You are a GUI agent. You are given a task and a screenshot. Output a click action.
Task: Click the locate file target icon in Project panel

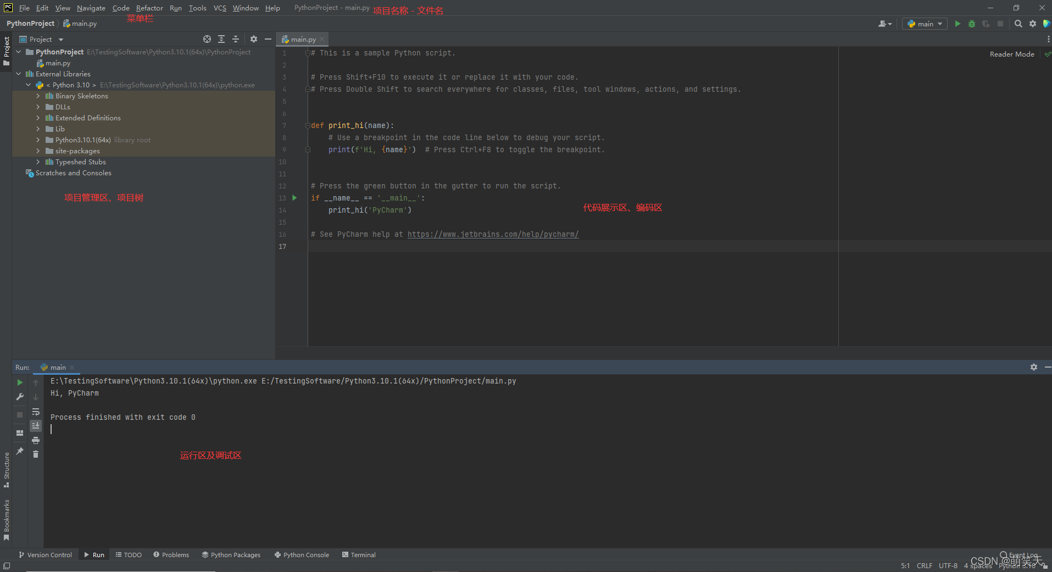pyautogui.click(x=207, y=39)
